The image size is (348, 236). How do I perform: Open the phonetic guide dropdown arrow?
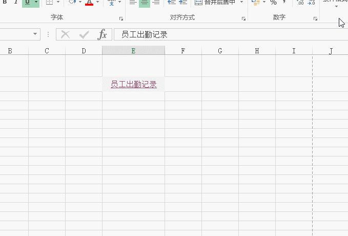pyautogui.click(x=120, y=2)
